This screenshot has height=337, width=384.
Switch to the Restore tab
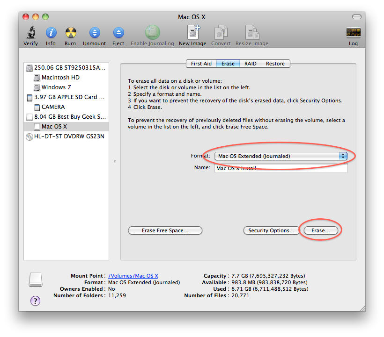(275, 64)
